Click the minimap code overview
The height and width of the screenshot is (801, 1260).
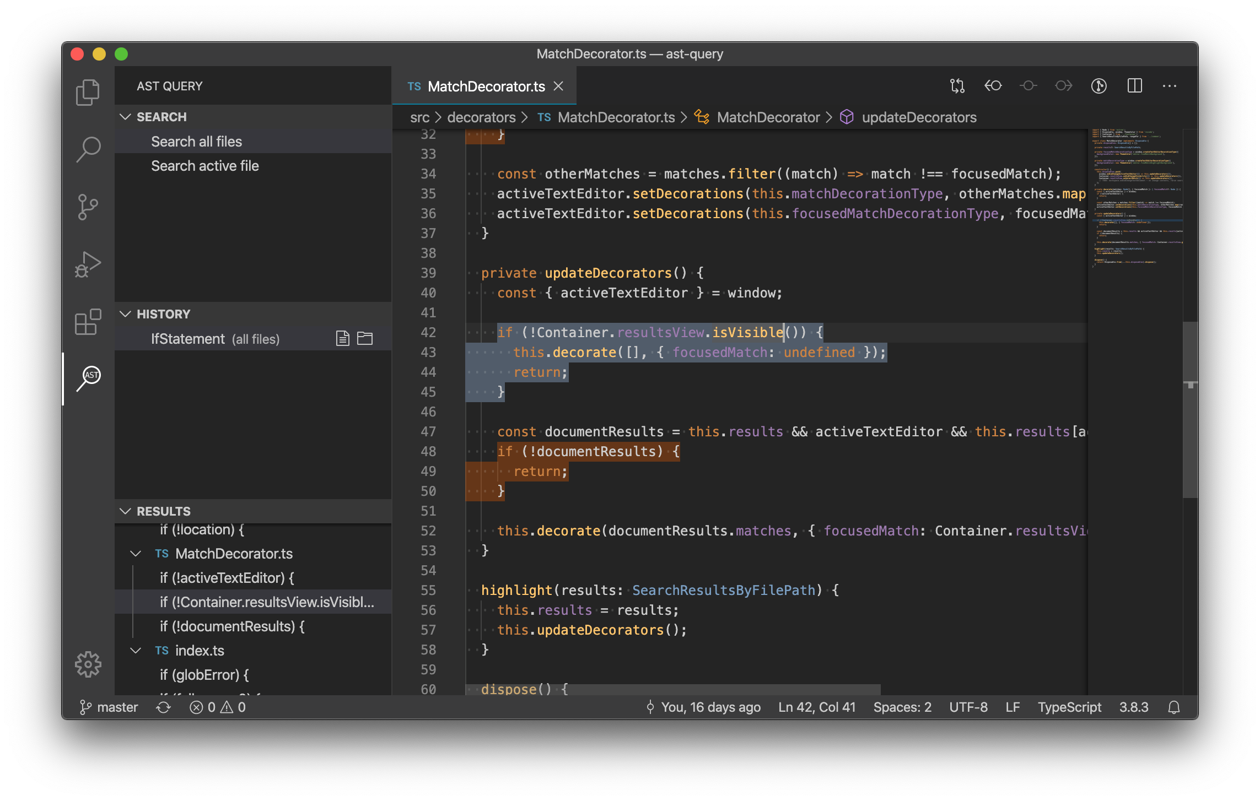[x=1135, y=198]
